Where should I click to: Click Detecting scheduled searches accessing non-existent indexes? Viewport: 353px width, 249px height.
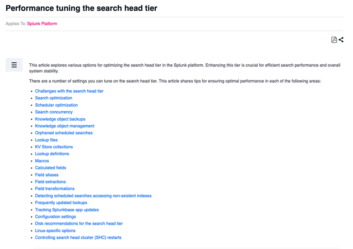93,196
